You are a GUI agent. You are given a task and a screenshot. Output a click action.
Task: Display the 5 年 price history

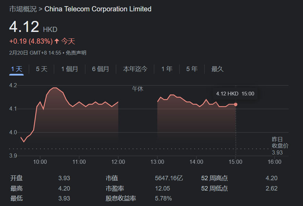pyautogui.click(x=192, y=69)
